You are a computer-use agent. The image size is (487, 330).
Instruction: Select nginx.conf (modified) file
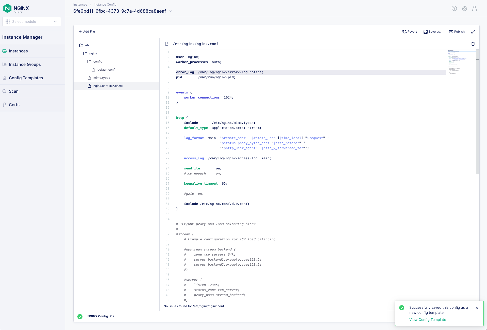[x=116, y=86]
